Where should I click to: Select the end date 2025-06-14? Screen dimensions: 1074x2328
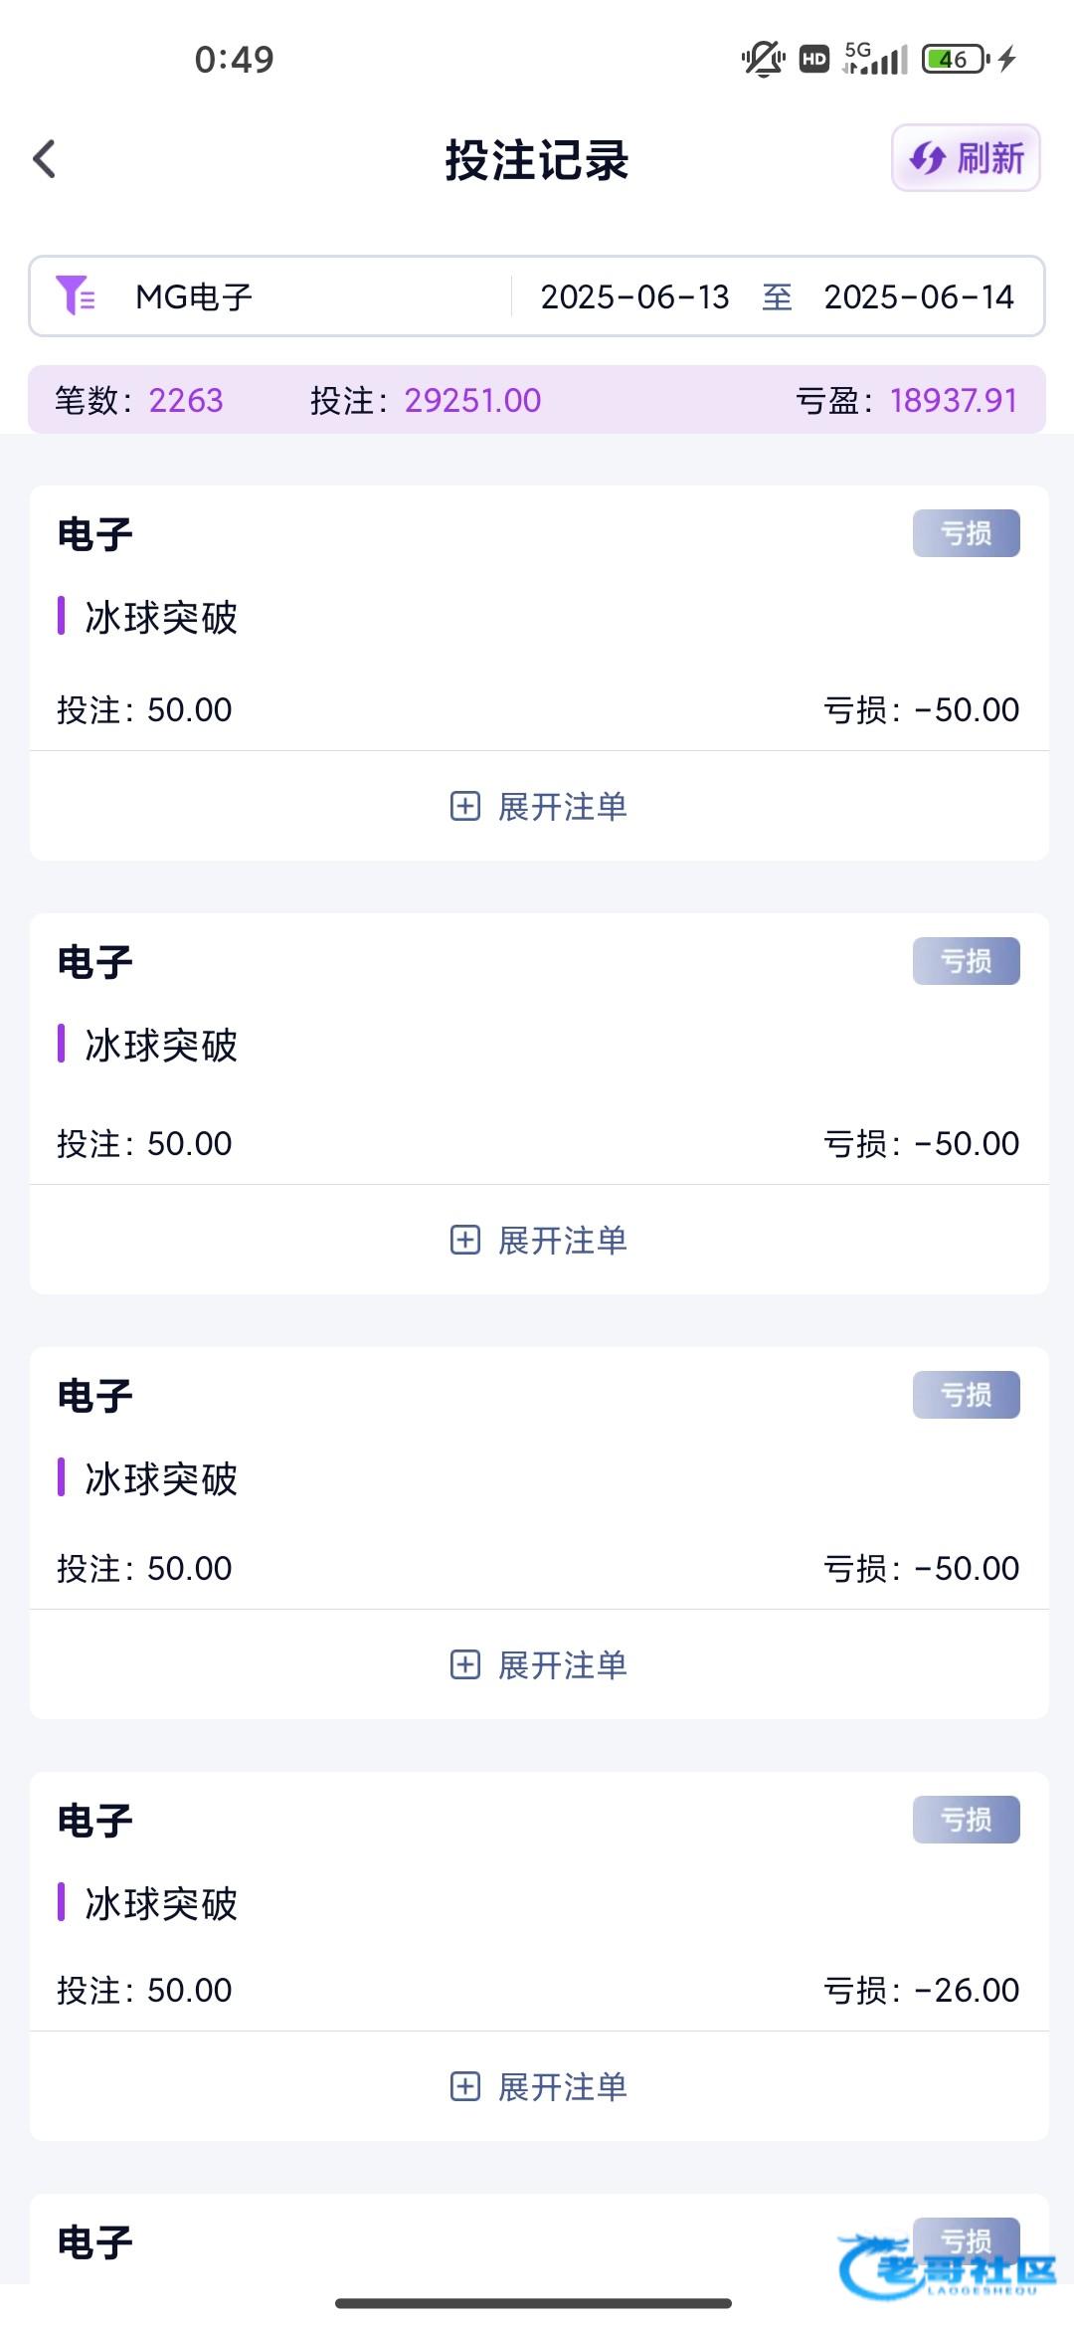coord(918,296)
